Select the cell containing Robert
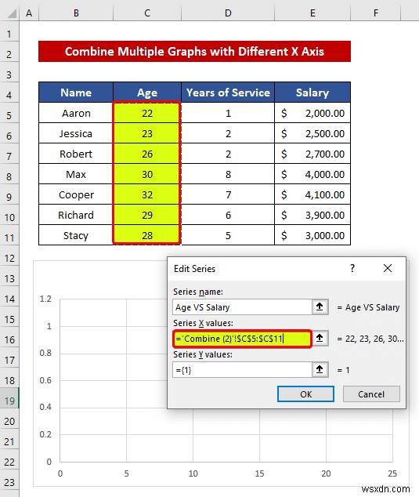 pyautogui.click(x=76, y=154)
